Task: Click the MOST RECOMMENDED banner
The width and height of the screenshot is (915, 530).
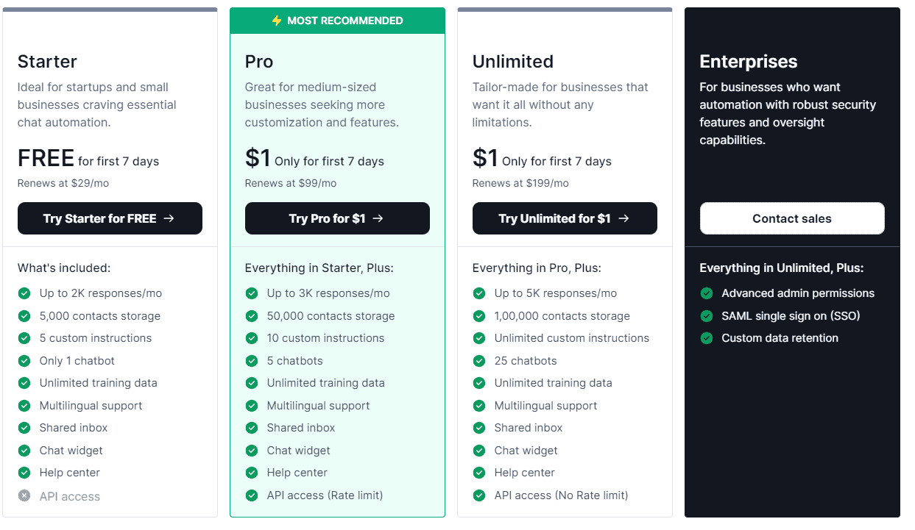Action: (x=337, y=21)
